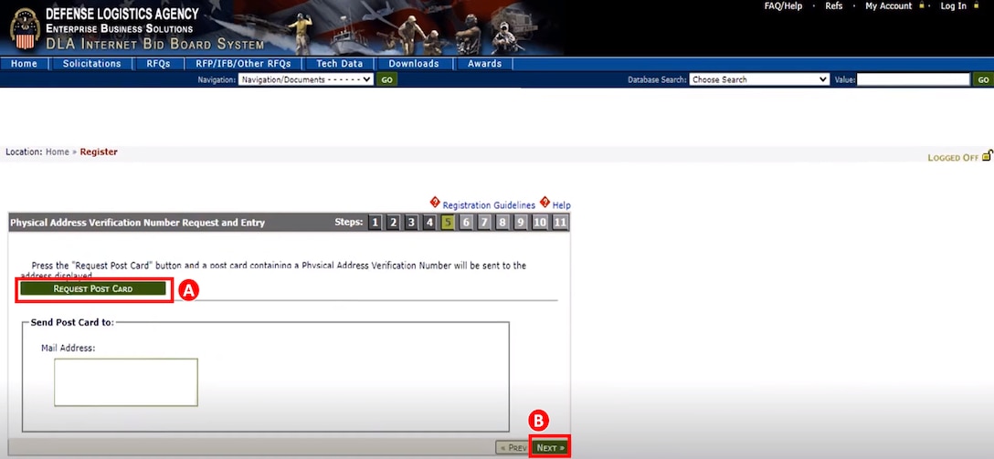Image resolution: width=994 pixels, height=459 pixels.
Task: Click the Prev button
Action: point(512,447)
